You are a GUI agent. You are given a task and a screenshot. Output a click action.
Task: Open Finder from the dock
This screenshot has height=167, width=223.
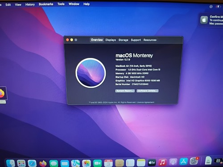click(x=11, y=163)
